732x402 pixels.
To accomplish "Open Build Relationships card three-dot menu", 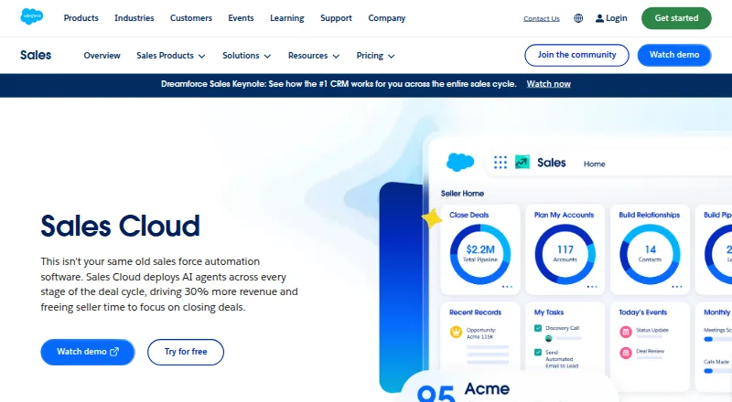I will click(x=677, y=287).
